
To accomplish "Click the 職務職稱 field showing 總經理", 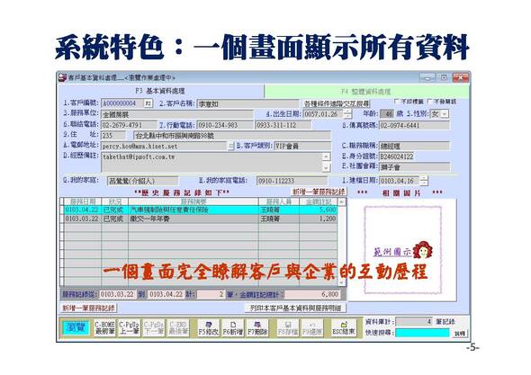I will pyautogui.click(x=414, y=146).
